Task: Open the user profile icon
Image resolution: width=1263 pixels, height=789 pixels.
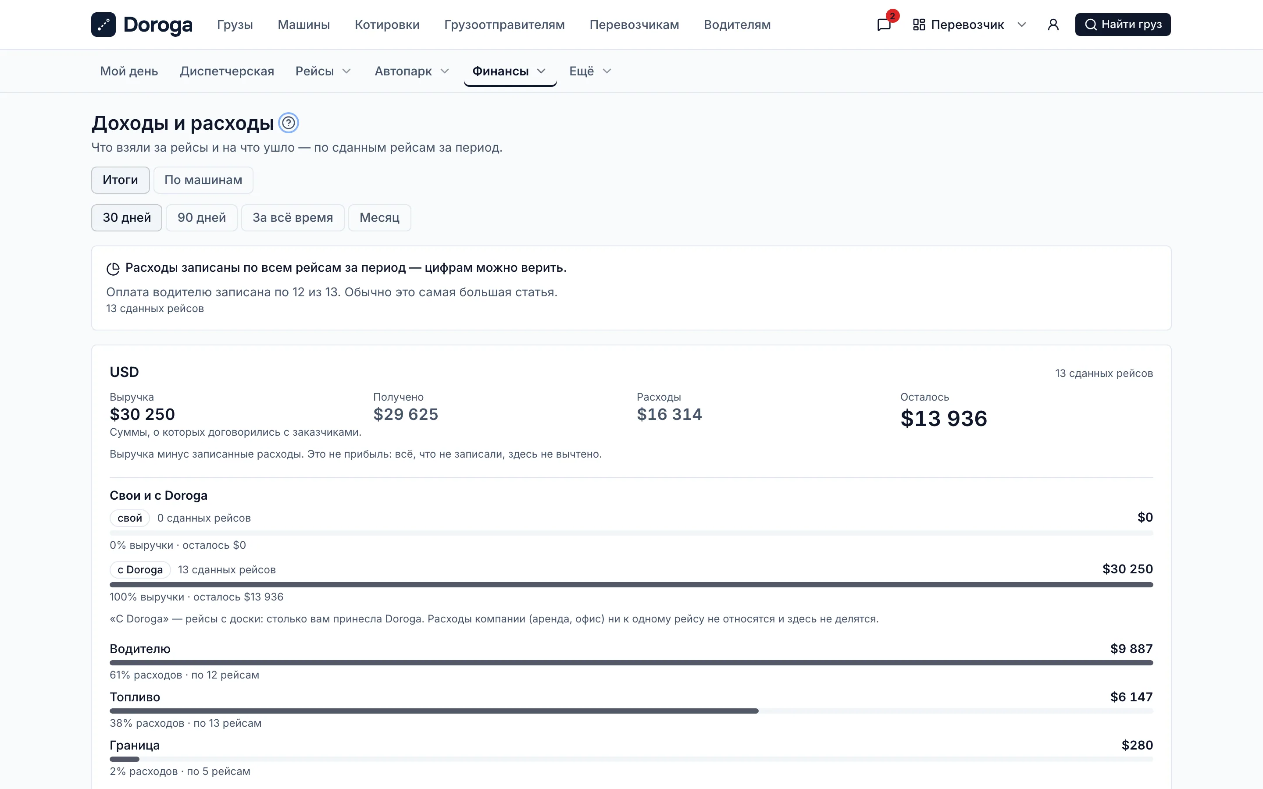Action: (1053, 25)
